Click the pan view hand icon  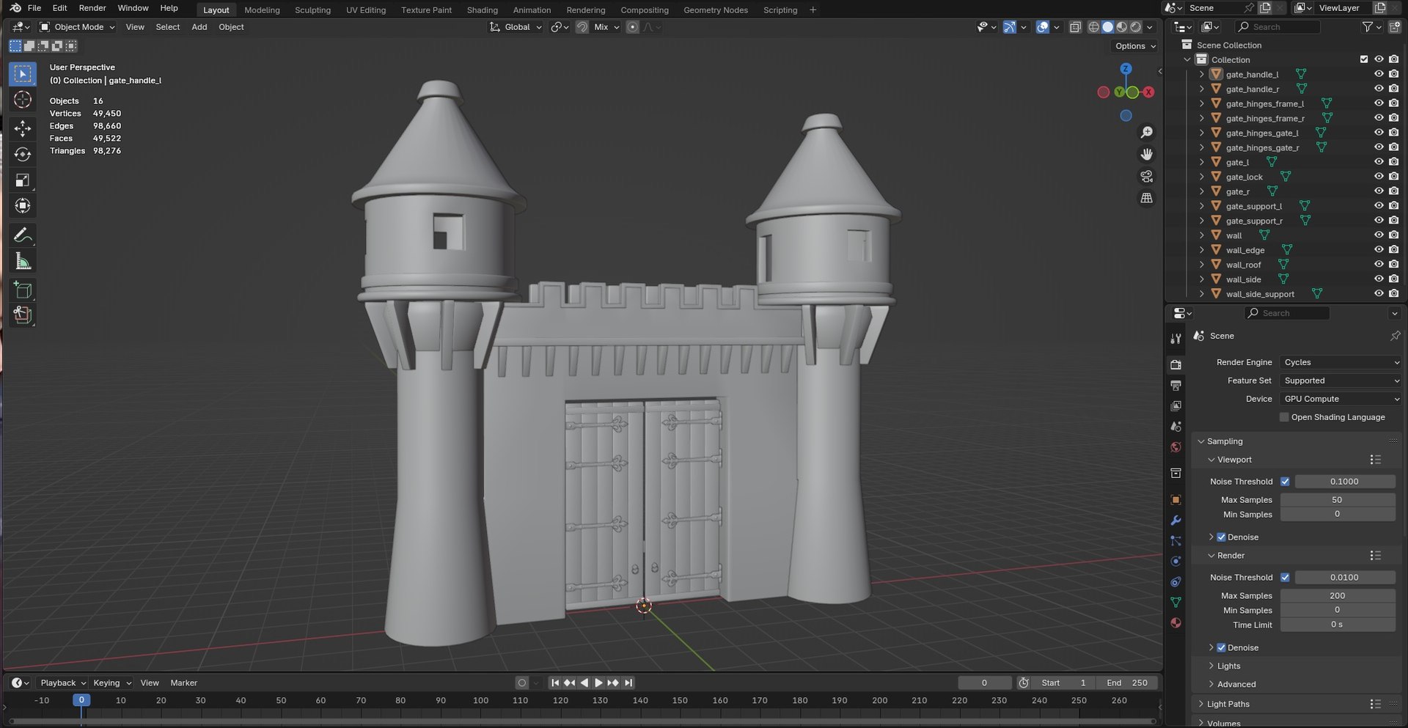click(x=1146, y=155)
